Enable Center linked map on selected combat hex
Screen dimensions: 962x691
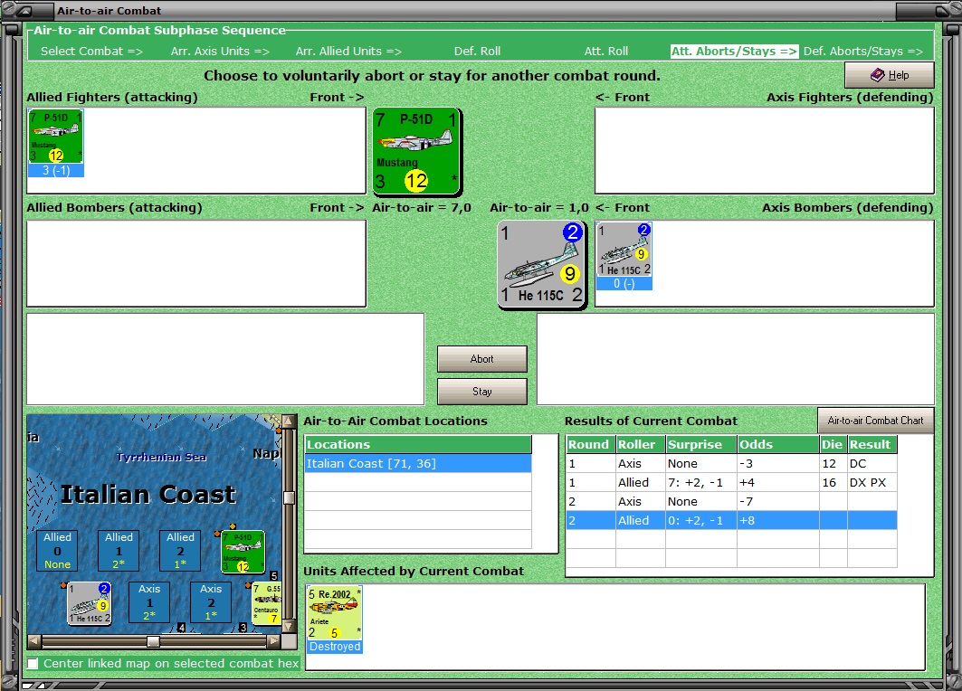click(x=33, y=663)
